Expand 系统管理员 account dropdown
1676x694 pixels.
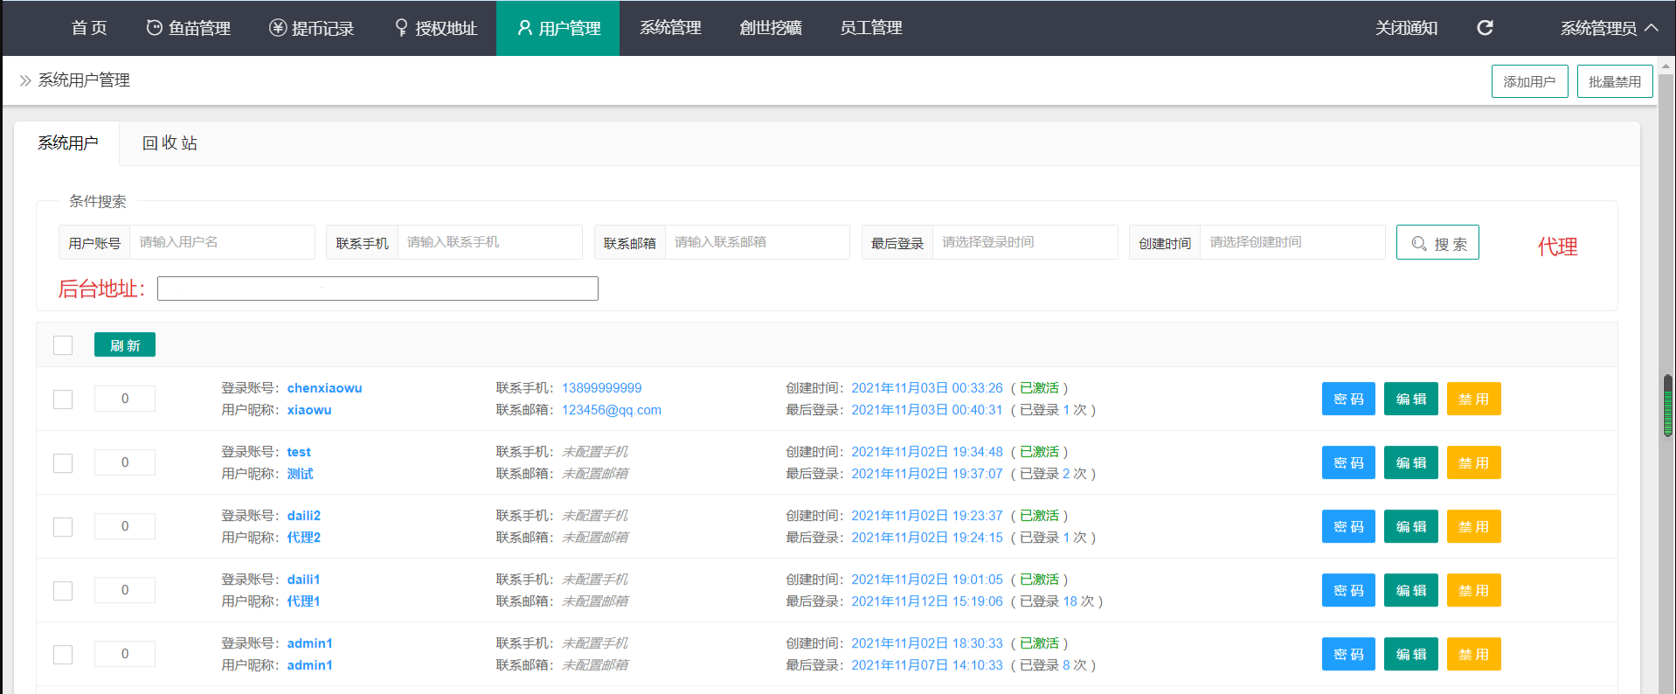1608,28
